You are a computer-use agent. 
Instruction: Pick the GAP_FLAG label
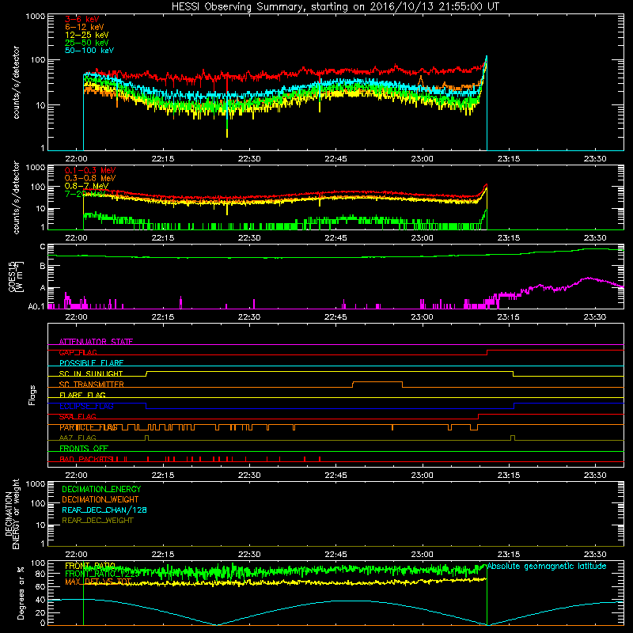(78, 352)
